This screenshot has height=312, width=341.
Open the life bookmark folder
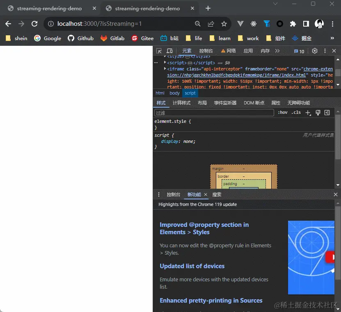click(194, 38)
